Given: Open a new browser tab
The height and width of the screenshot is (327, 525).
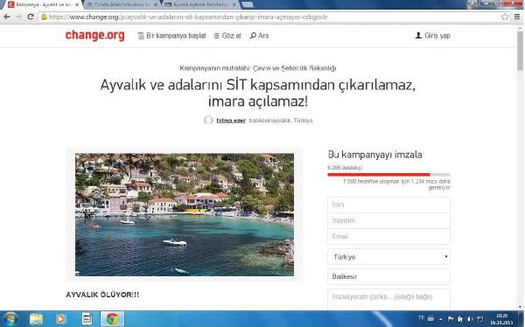Looking at the screenshot, I should point(247,4).
